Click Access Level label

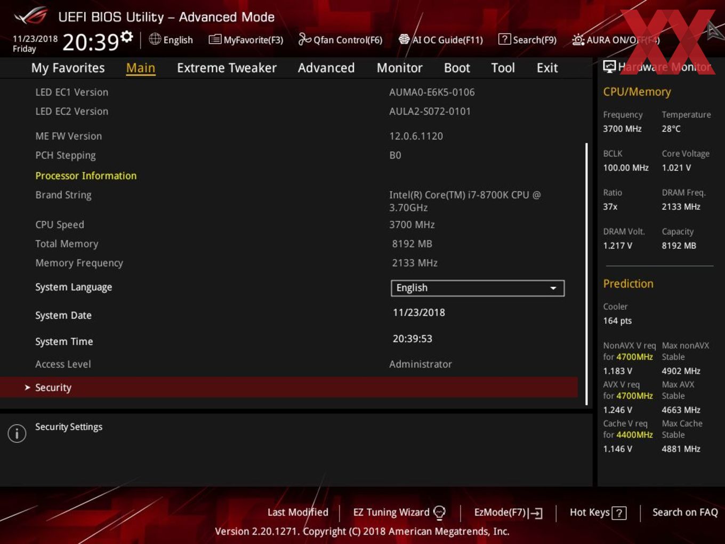pos(63,364)
